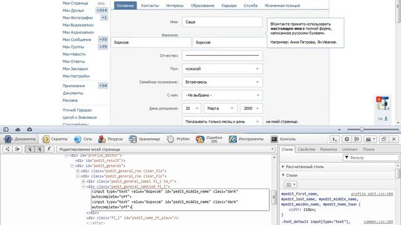Click the cloud icon in status bar
This screenshot has width=401, height=225.
point(18,129)
